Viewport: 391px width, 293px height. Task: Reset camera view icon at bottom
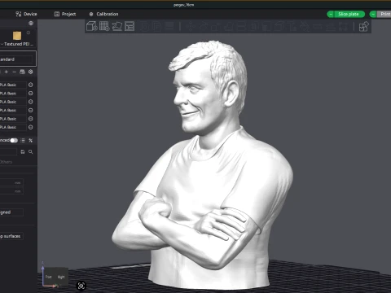tap(81, 286)
